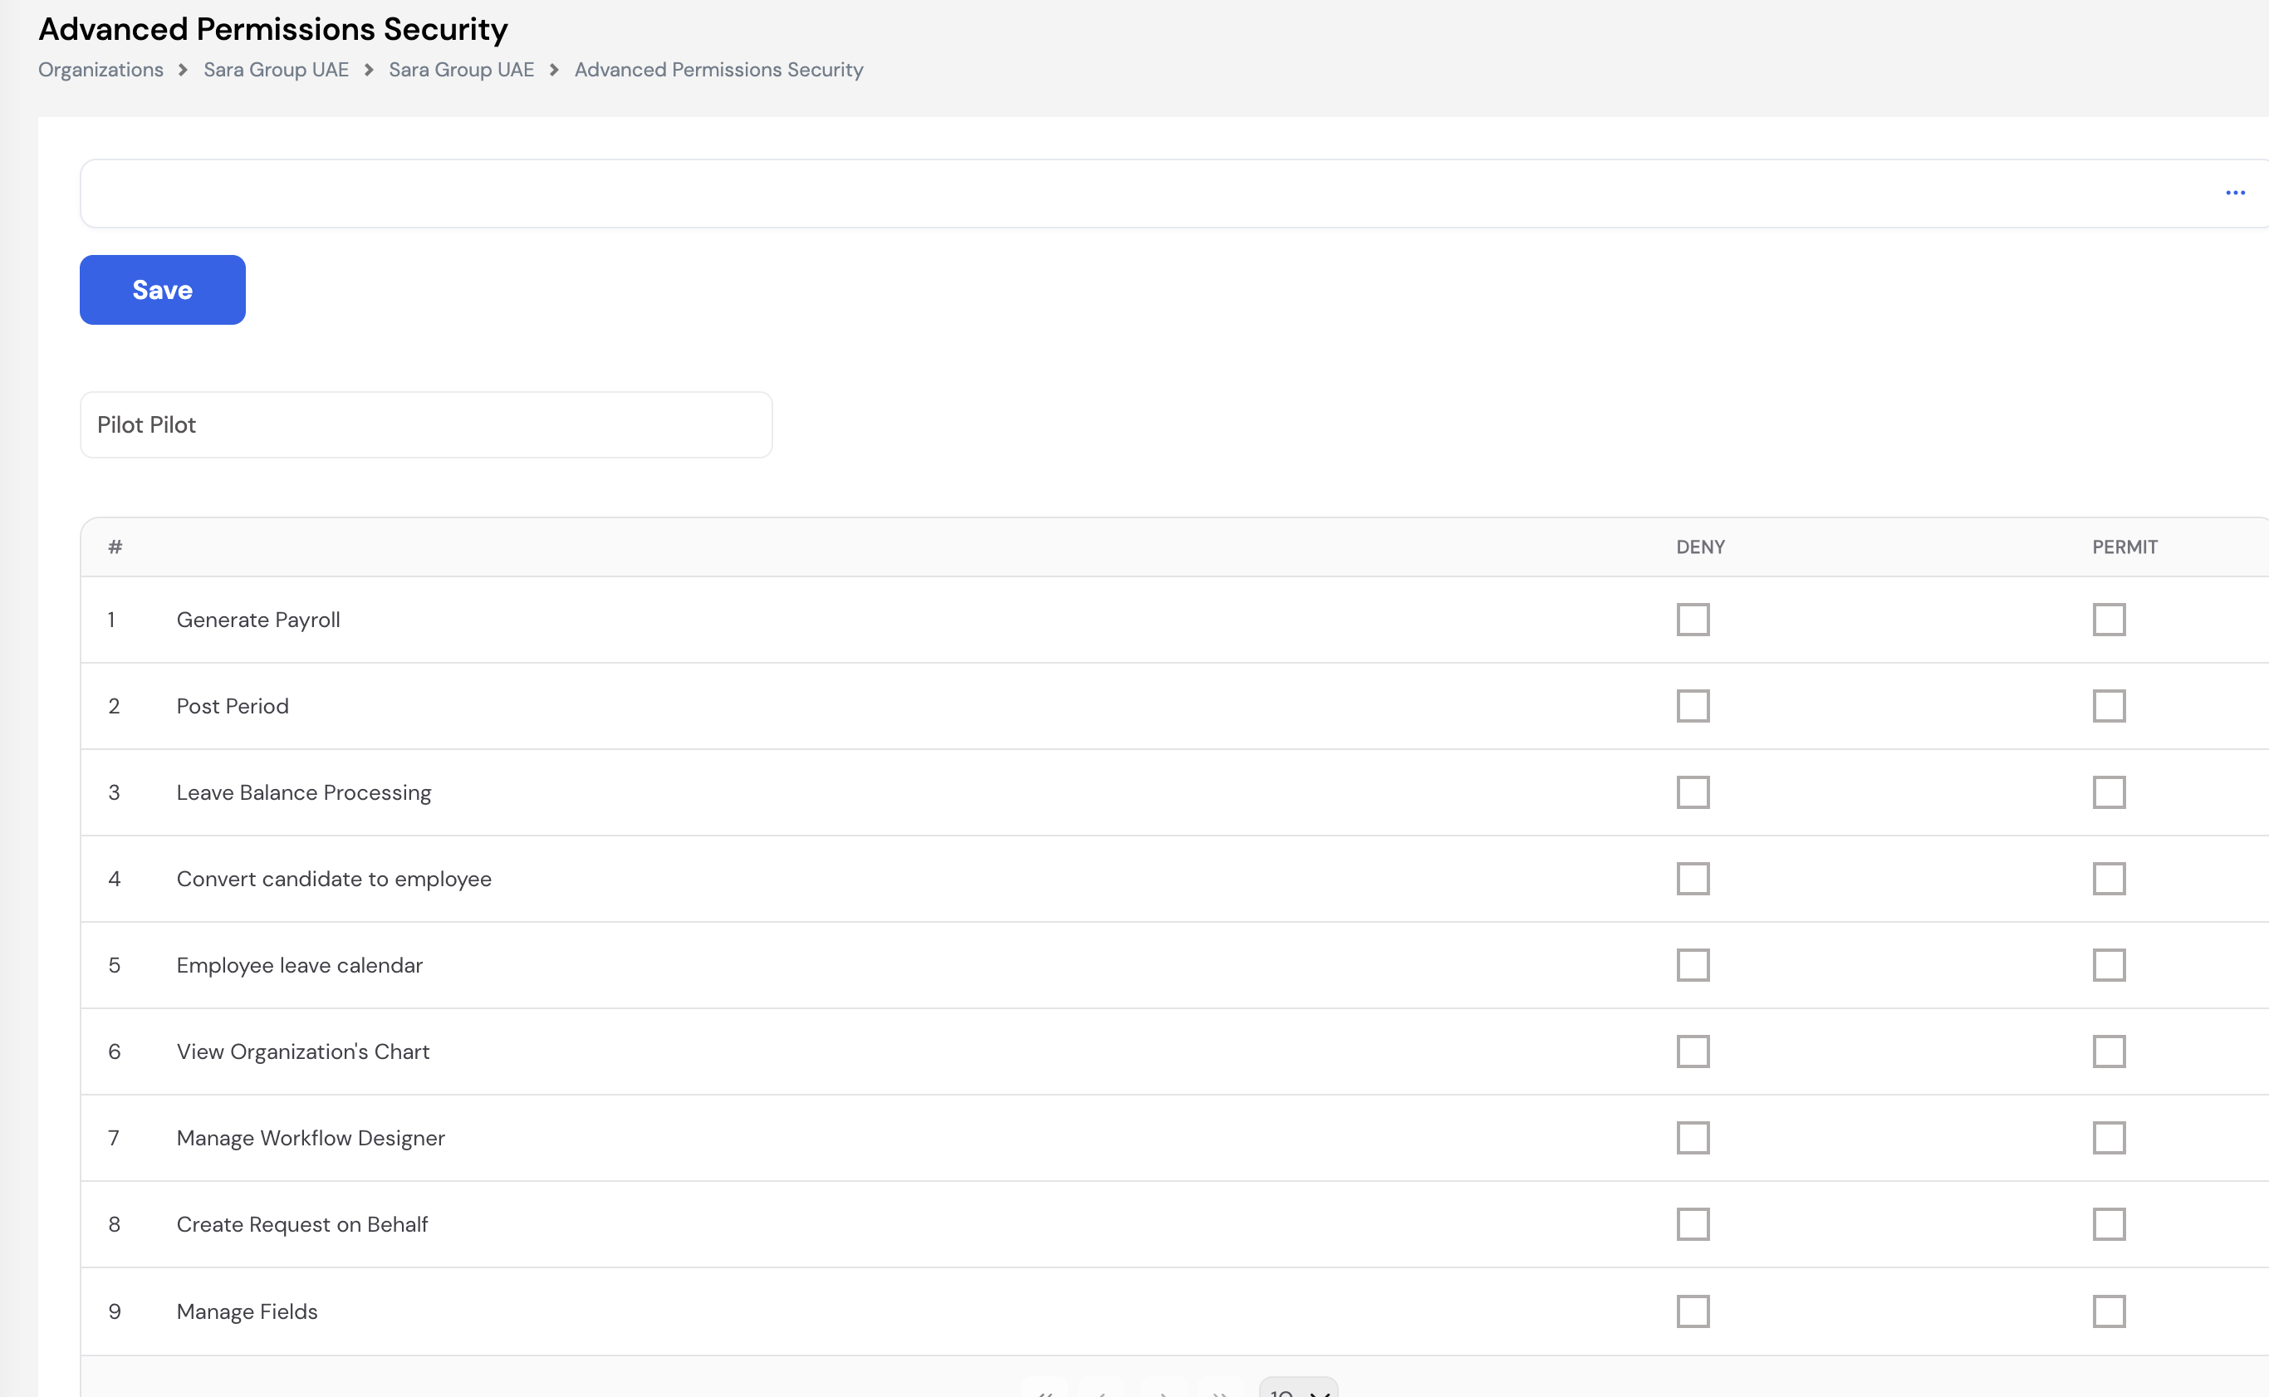The image size is (2269, 1397).
Task: Check Permit for Generate Payroll
Action: tap(2110, 620)
